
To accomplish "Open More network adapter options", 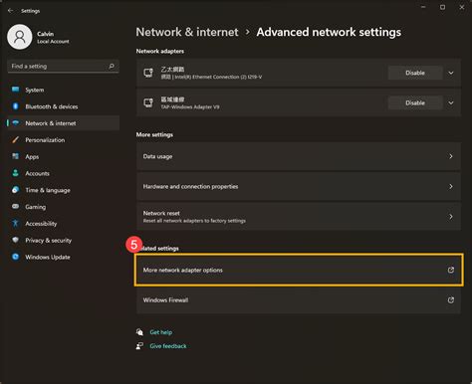I will click(x=299, y=270).
